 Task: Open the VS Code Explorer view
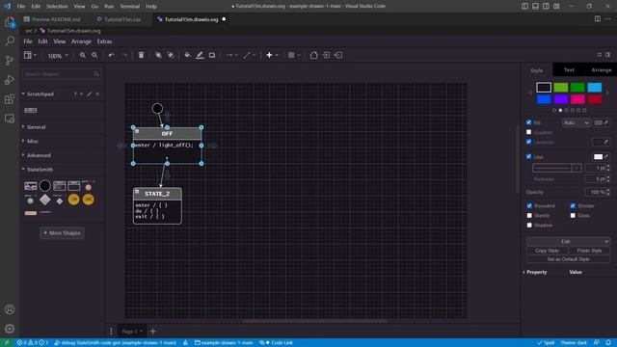(x=10, y=22)
